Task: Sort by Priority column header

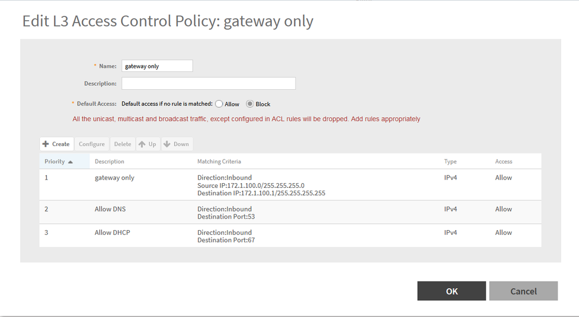Action: pos(58,162)
